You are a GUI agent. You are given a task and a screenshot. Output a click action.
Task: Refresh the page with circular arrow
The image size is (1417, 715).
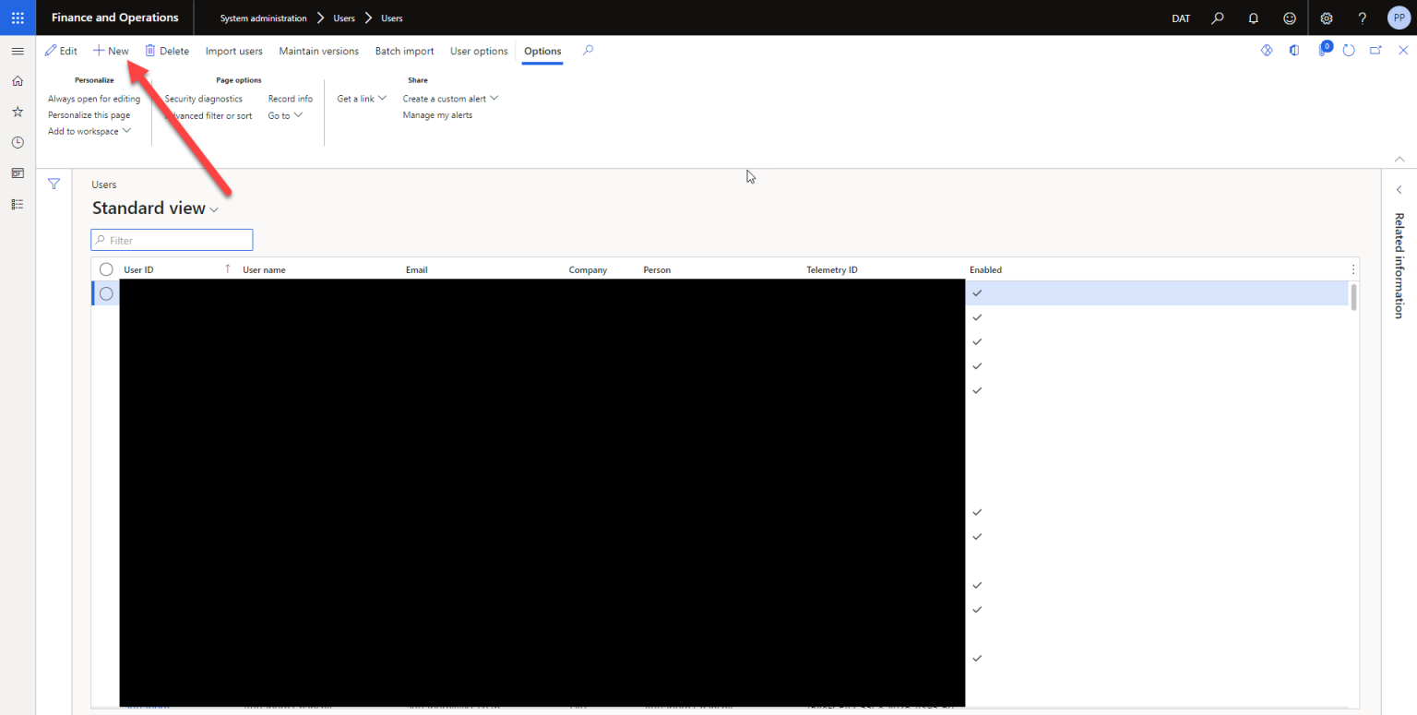(x=1349, y=51)
